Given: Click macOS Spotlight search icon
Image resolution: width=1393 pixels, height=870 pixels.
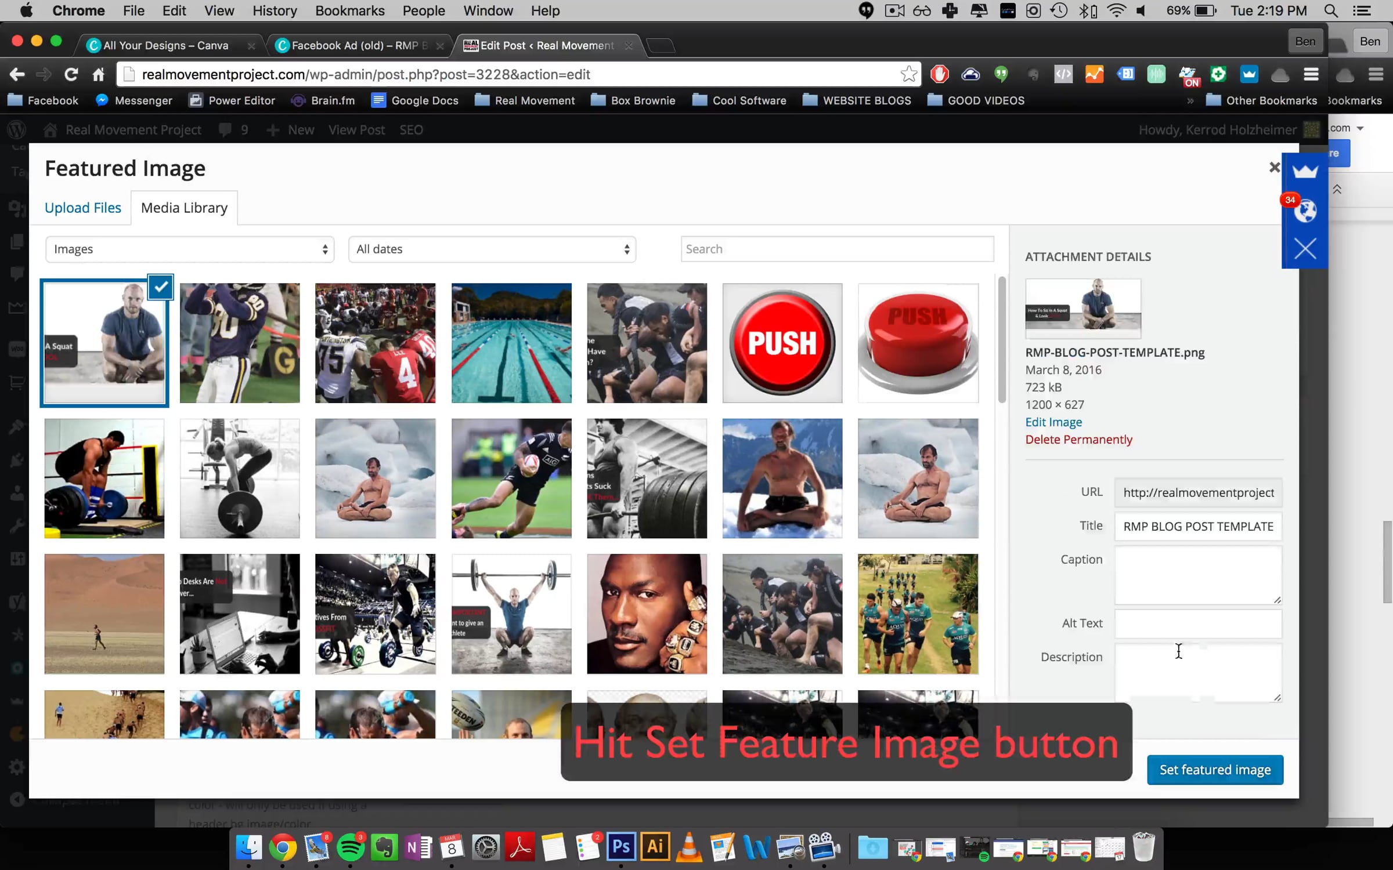Looking at the screenshot, I should (1331, 11).
